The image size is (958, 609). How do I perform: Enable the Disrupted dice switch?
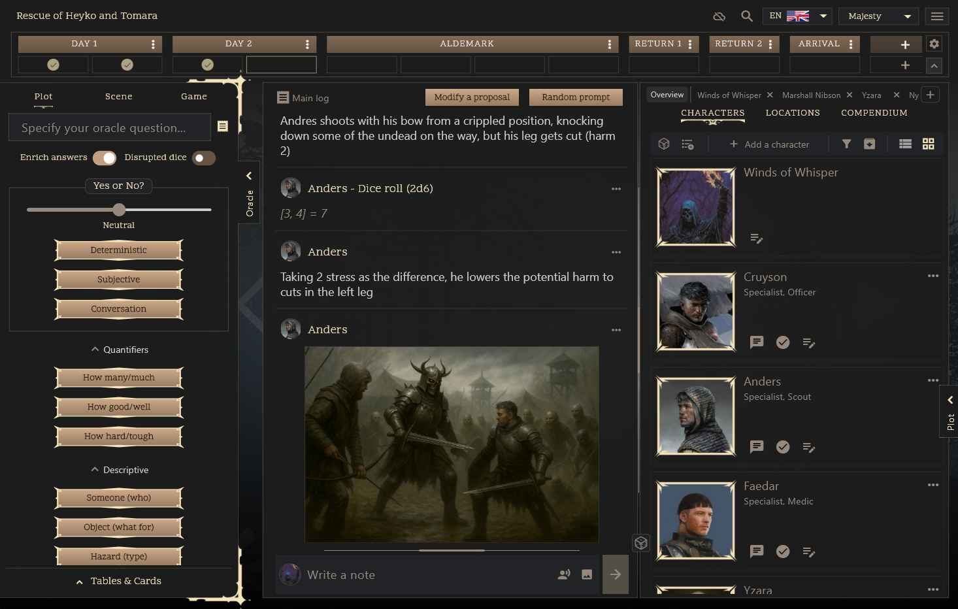coord(203,158)
